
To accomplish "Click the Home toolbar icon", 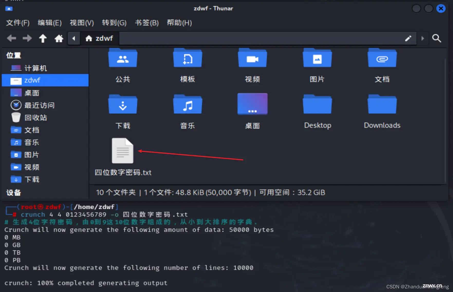I will pos(59,38).
